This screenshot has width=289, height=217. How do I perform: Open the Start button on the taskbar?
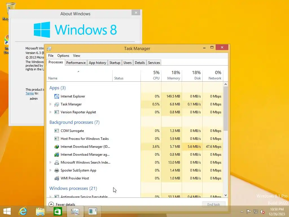(7, 211)
